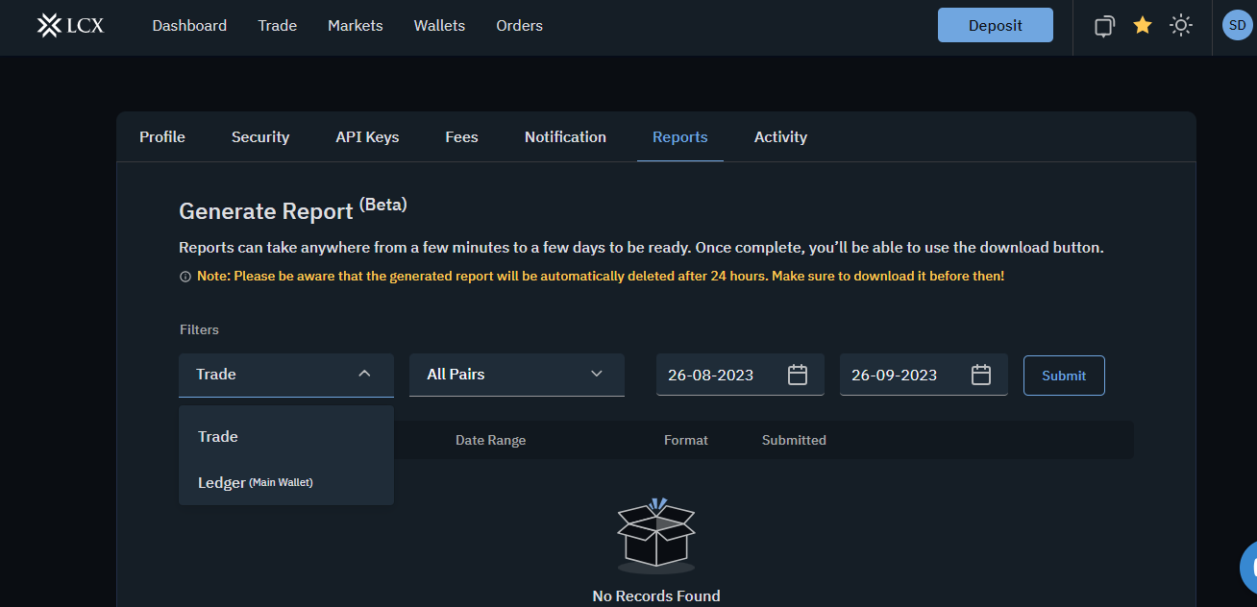
Task: Open calendar icon for end date
Action: [x=981, y=375]
